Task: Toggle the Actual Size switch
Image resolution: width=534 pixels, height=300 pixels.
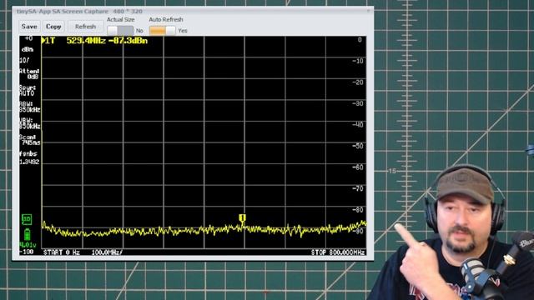Action: pyautogui.click(x=120, y=31)
